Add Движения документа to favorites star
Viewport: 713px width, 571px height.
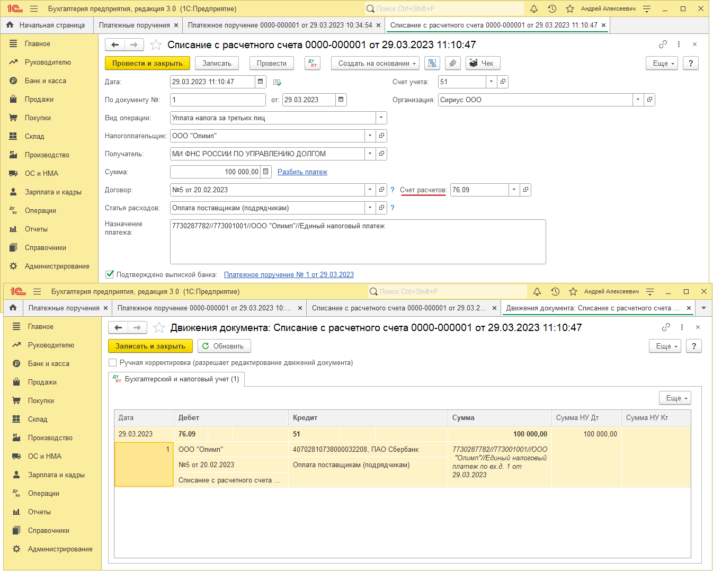[159, 327]
